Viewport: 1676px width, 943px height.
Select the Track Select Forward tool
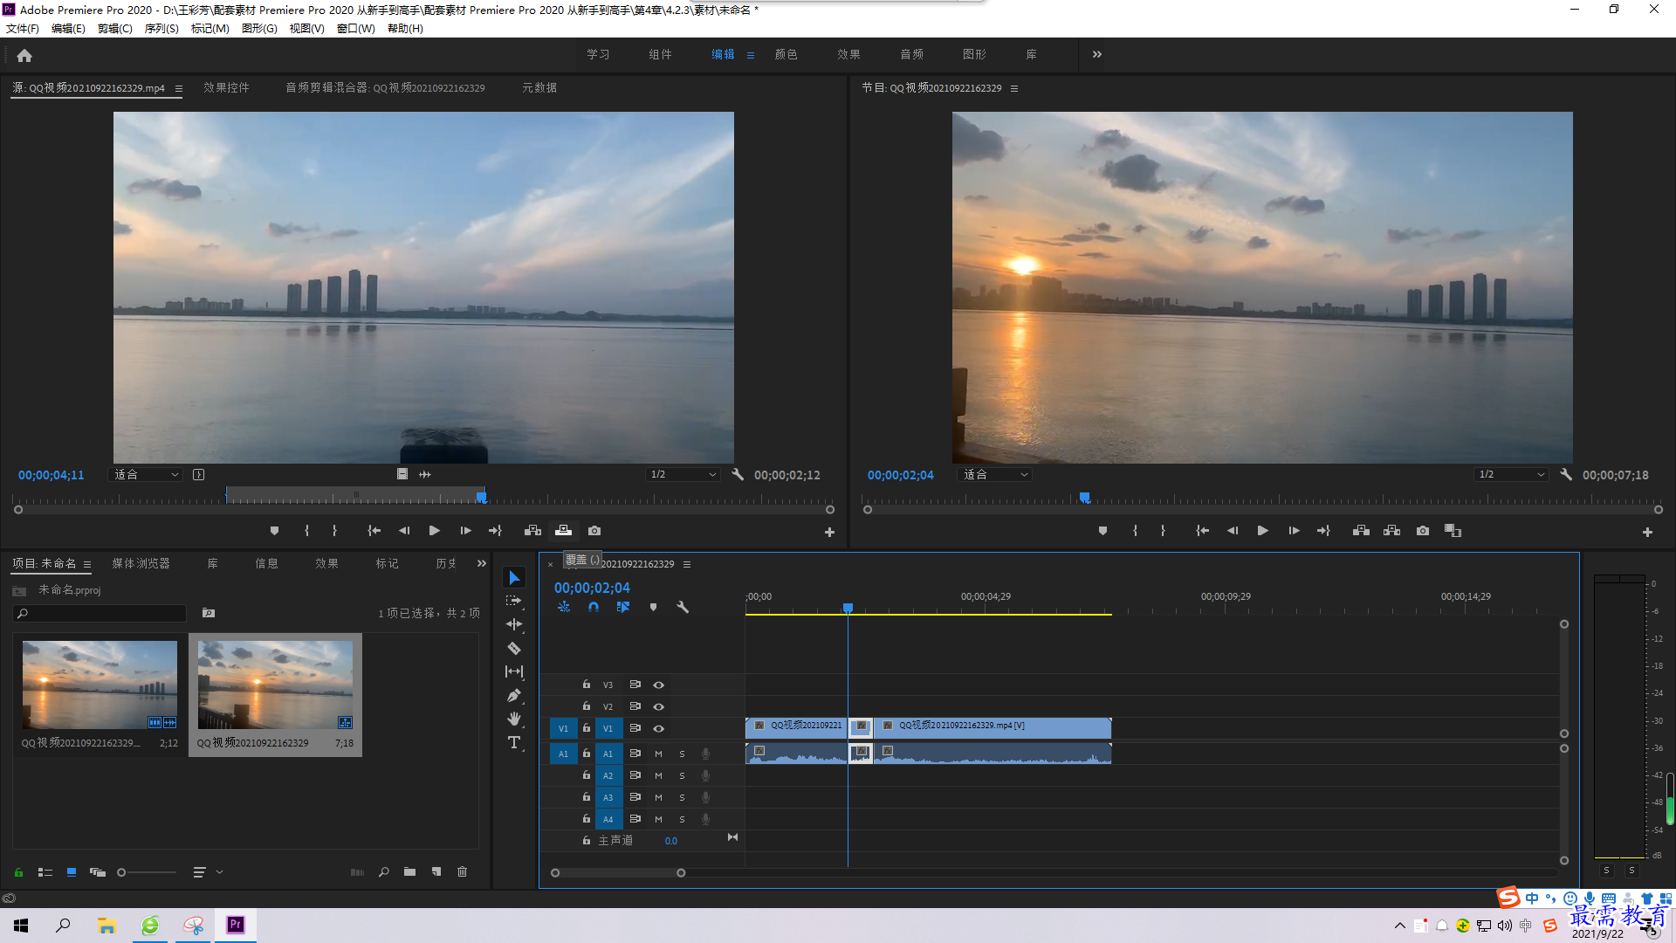coord(514,601)
